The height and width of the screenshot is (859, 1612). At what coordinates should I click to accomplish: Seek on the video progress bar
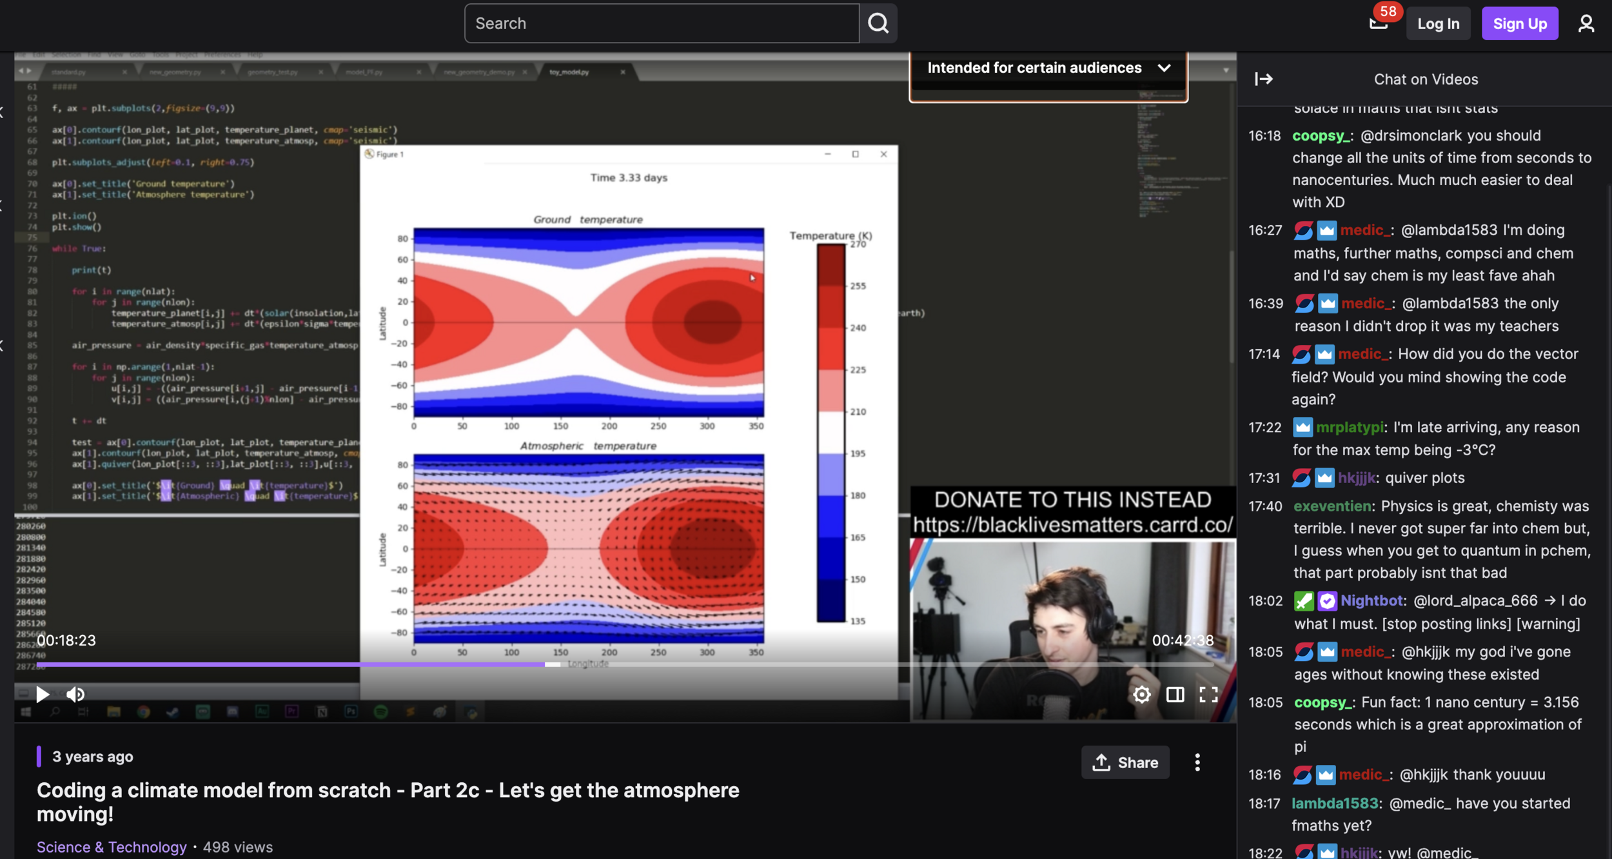(774, 664)
